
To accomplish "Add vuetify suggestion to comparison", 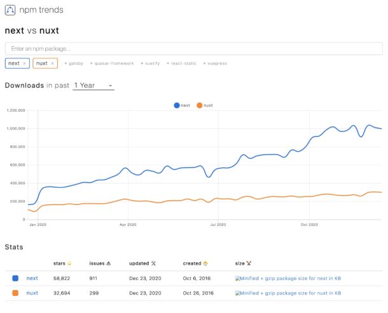I will pyautogui.click(x=150, y=63).
